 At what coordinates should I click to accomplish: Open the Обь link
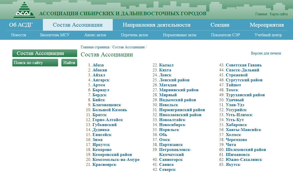[163, 135]
